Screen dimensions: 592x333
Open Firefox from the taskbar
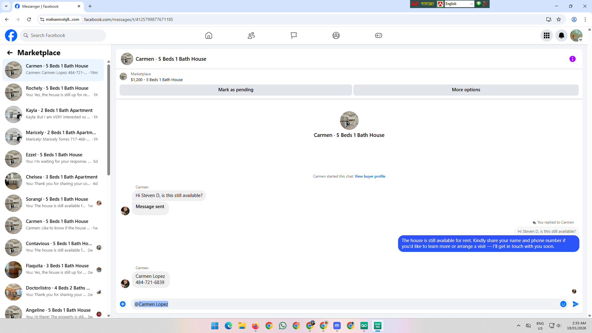(x=256, y=326)
